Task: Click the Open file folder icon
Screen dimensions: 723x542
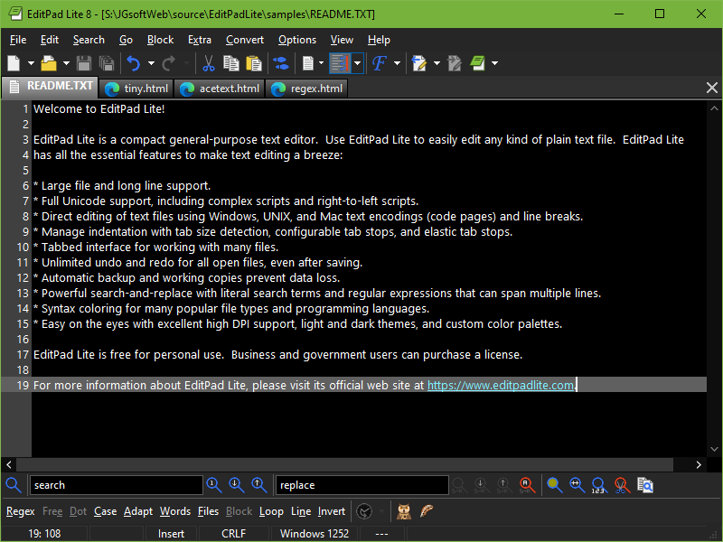Action: [49, 63]
